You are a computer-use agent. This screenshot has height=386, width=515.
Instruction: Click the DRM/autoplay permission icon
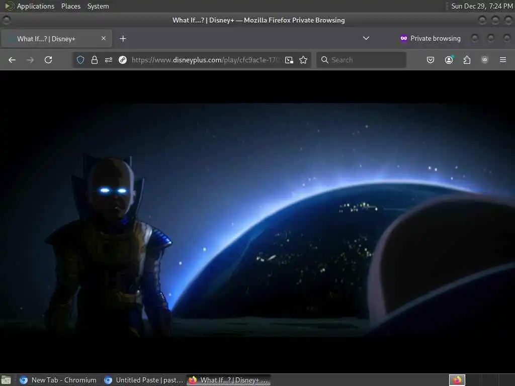pyautogui.click(x=123, y=60)
